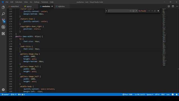
Task: Click the Open Changes icon in editor toolbar
Action: [x=169, y=6]
